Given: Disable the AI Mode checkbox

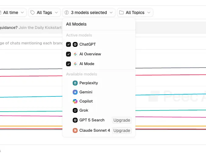Looking at the screenshot, I should click(68, 64).
